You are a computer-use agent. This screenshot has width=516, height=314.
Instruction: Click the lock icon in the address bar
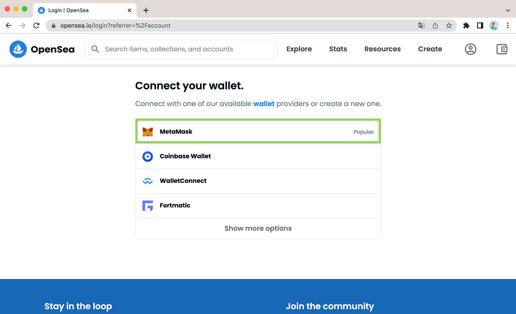point(53,26)
